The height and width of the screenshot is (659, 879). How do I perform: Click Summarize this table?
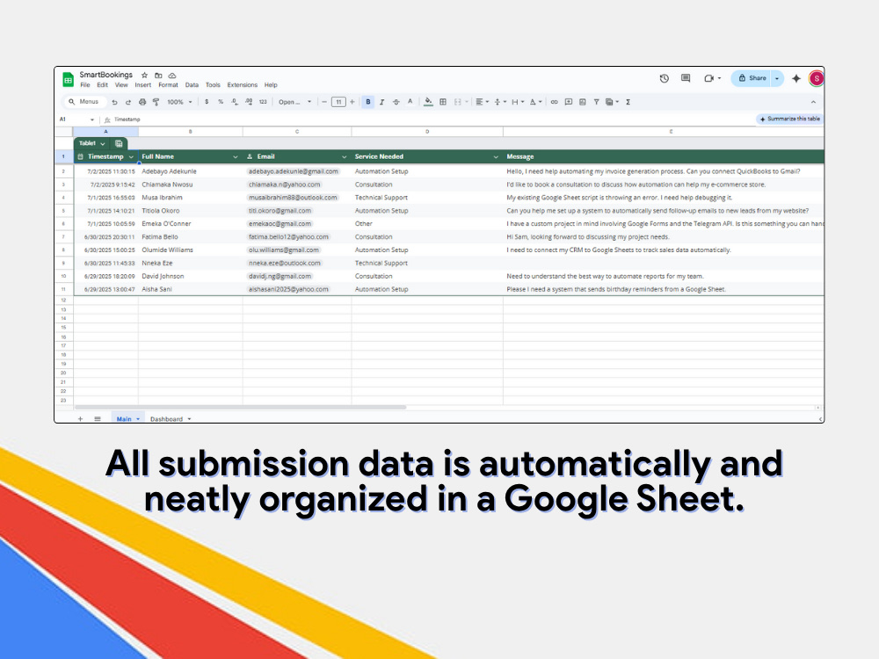click(x=790, y=119)
